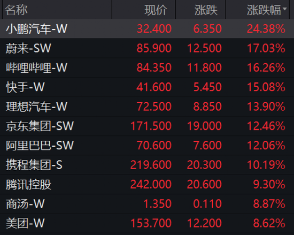Select the 快手-W stock name
This screenshot has width=294, height=235.
(x=25, y=87)
